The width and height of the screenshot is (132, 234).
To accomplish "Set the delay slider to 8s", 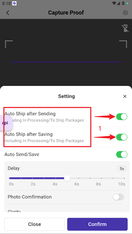I will [101, 178].
